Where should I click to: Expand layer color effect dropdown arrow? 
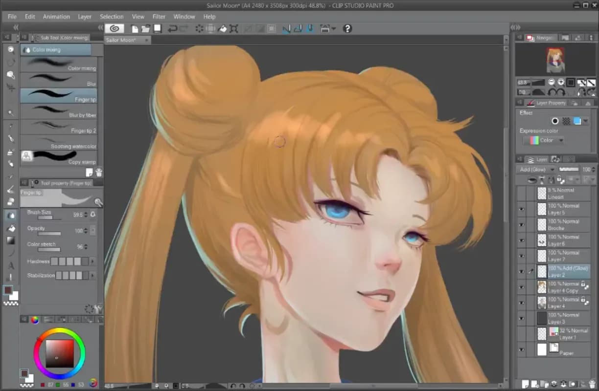(x=586, y=121)
